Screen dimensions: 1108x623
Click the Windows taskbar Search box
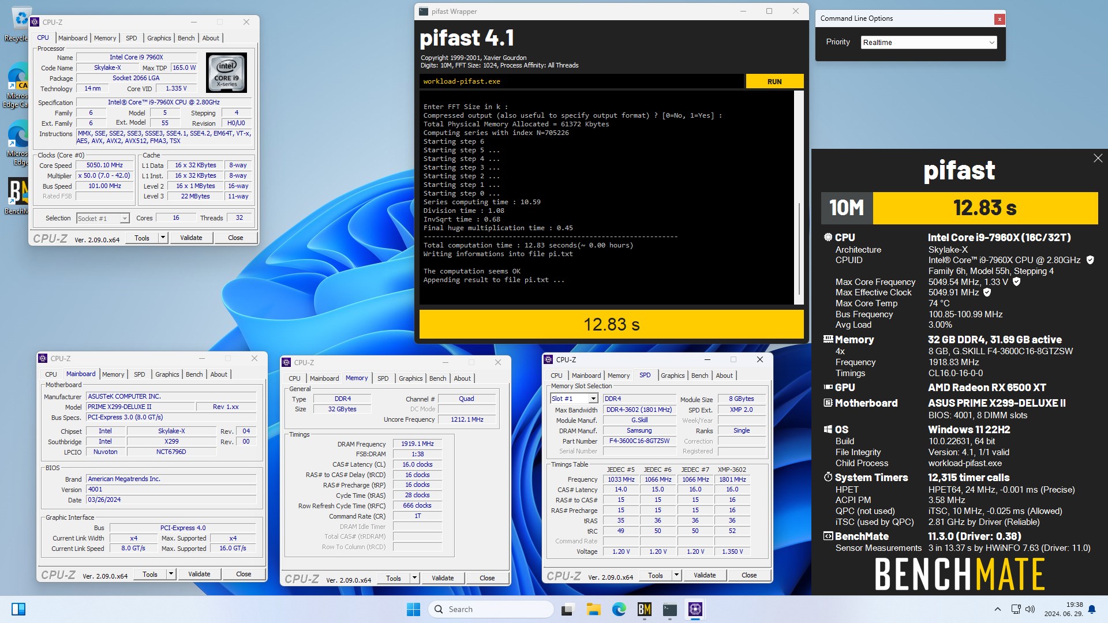(x=491, y=609)
